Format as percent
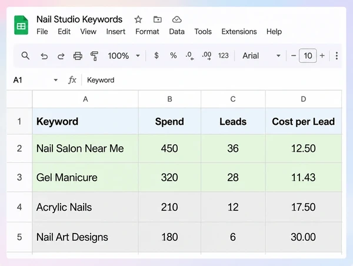 click(173, 55)
